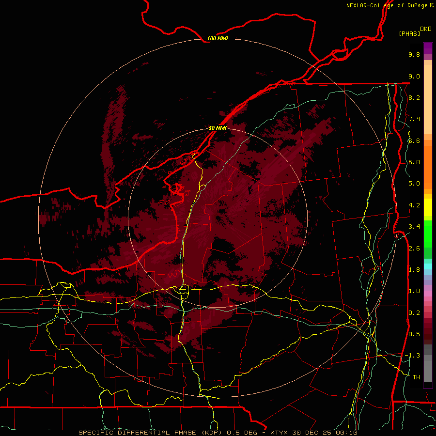The width and height of the screenshot is (436, 436).
Task: Click the TH label on the color scale
Action: [416, 377]
